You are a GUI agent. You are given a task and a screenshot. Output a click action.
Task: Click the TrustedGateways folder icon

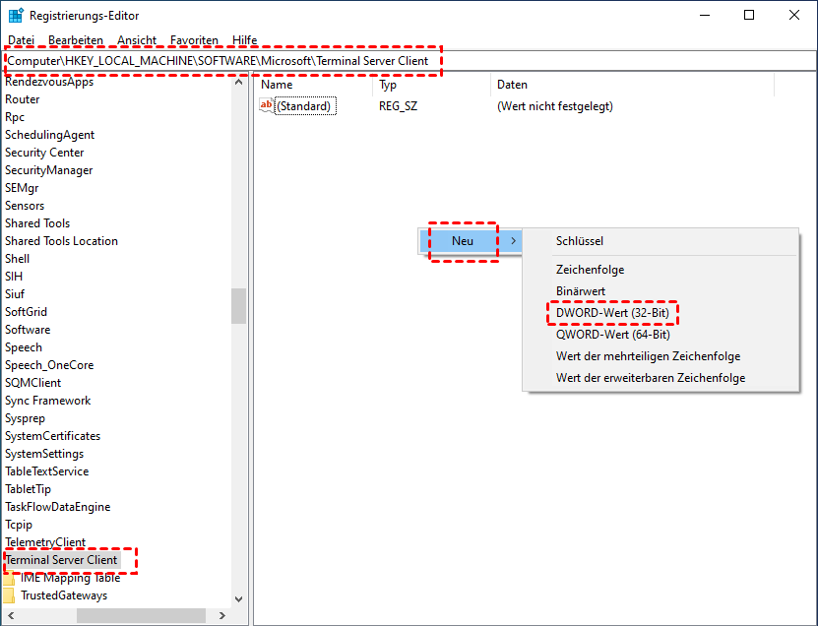pos(9,595)
